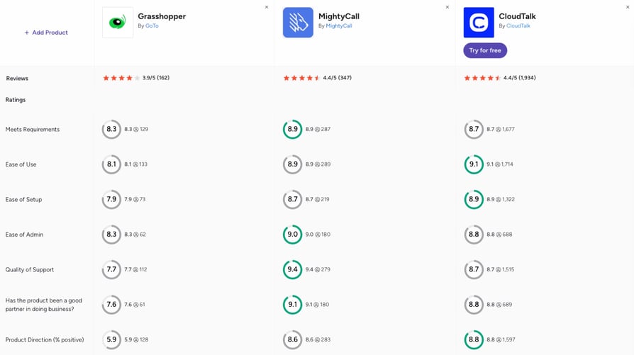Image resolution: width=634 pixels, height=355 pixels.
Task: Click CloudTalk's 9.1 Ease of Use gauge
Action: (x=474, y=164)
